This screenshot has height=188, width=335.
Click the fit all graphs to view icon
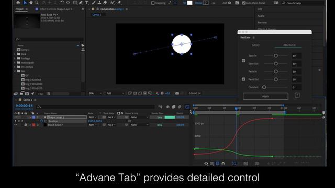[245, 163]
